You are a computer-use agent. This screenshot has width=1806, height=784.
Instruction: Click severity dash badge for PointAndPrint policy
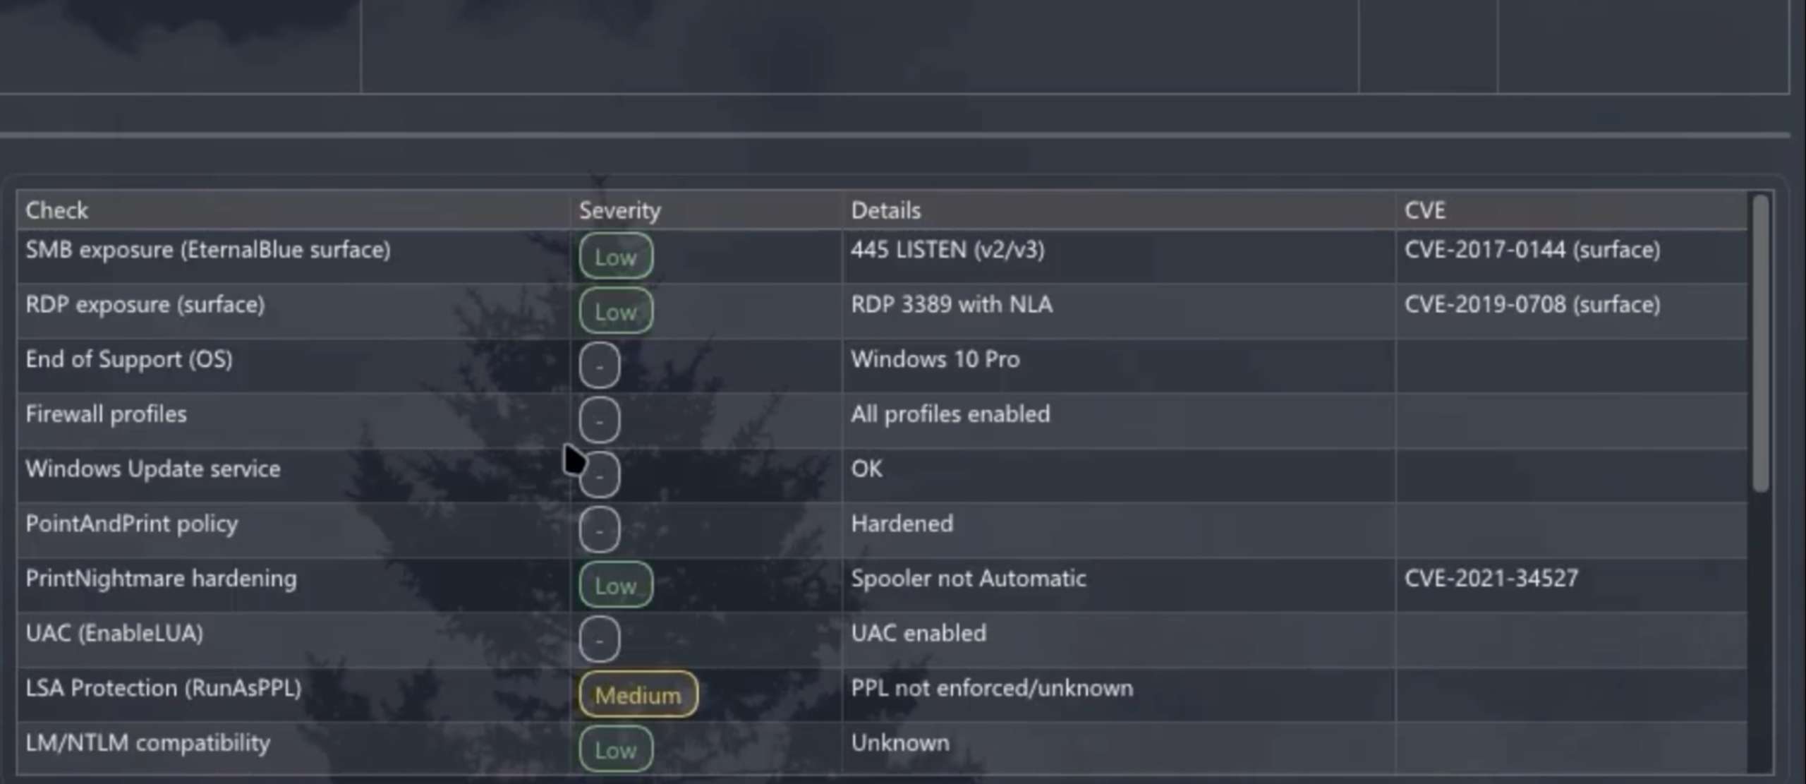click(x=599, y=530)
